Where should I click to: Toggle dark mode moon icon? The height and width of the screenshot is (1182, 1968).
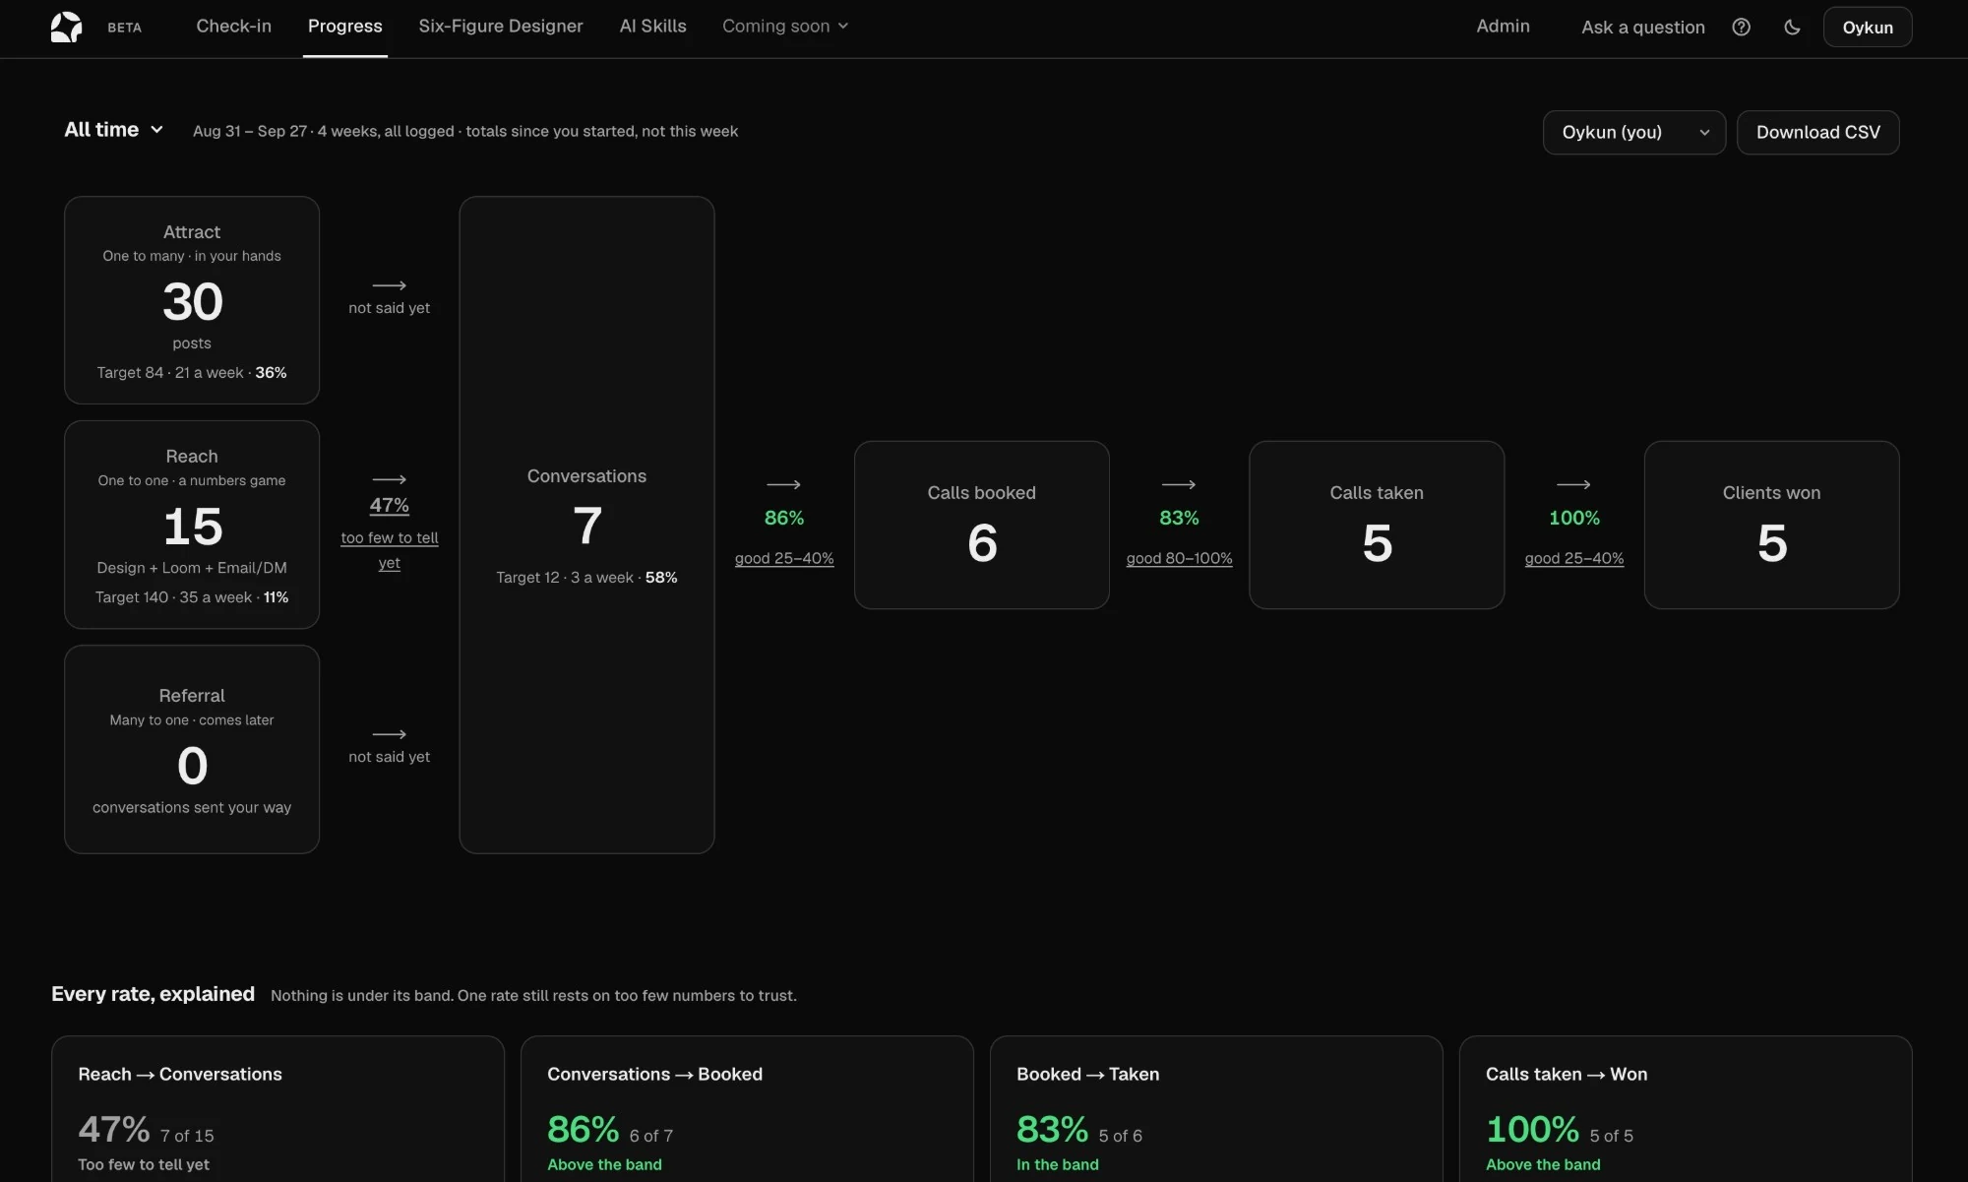(x=1792, y=27)
